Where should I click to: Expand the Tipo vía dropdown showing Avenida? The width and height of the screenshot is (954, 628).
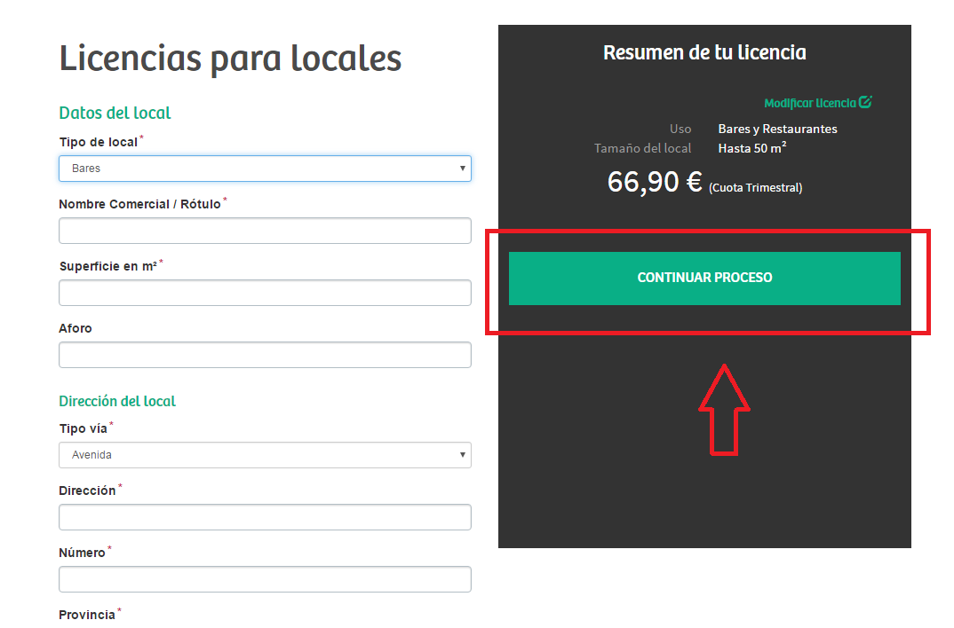(265, 454)
